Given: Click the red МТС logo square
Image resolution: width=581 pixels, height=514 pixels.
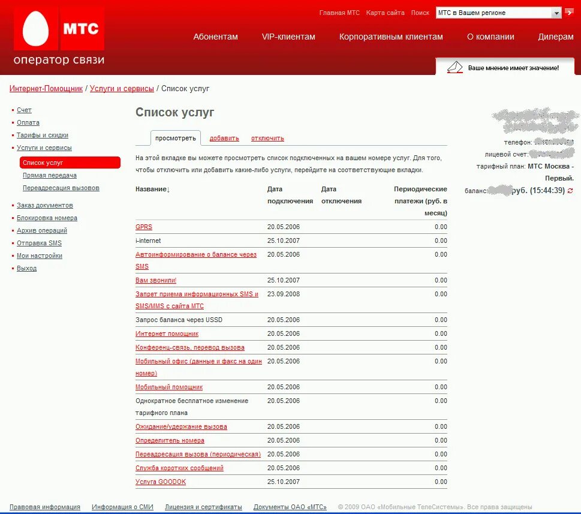Looking at the screenshot, I should click(82, 29).
